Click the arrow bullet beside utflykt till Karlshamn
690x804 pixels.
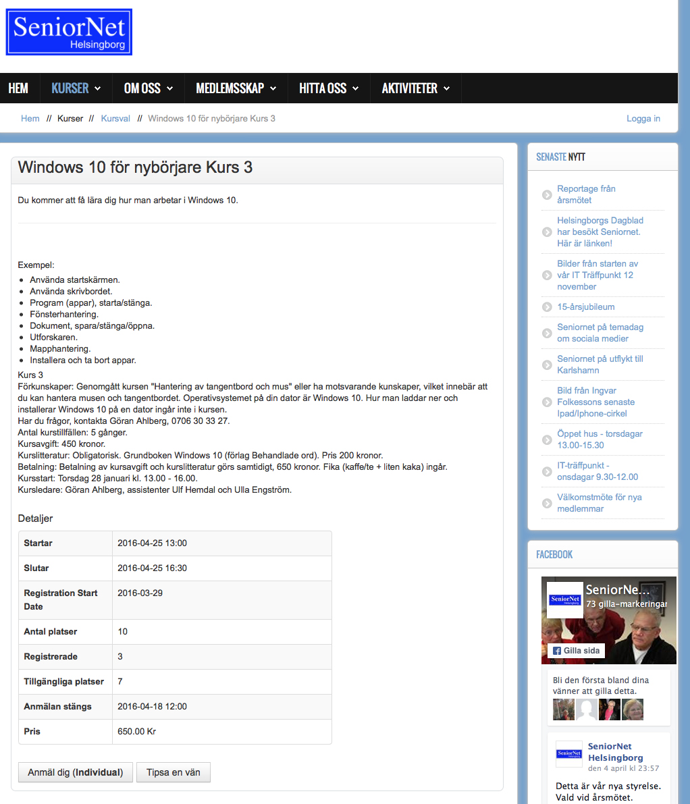(547, 365)
